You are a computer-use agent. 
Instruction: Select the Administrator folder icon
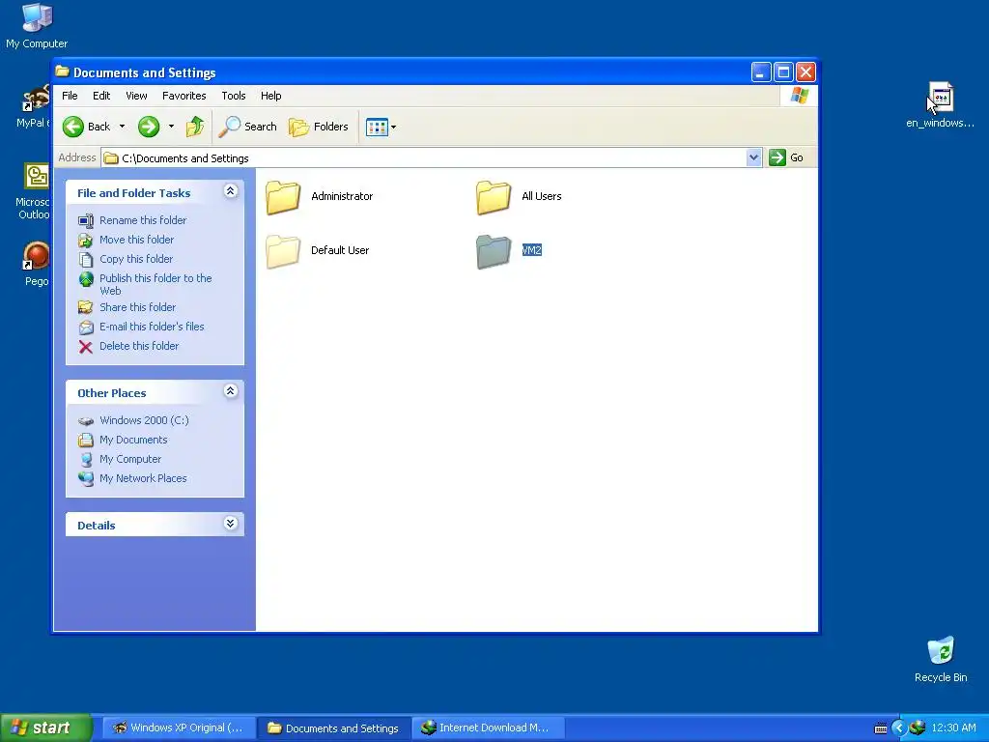pos(283,197)
